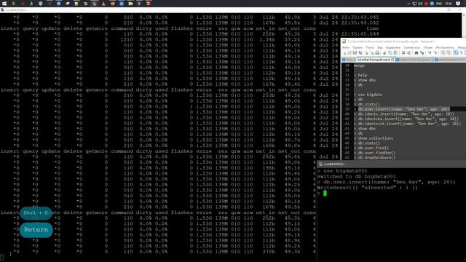
Task: Click the 'help' line in Notepad++
Action: coord(363,75)
